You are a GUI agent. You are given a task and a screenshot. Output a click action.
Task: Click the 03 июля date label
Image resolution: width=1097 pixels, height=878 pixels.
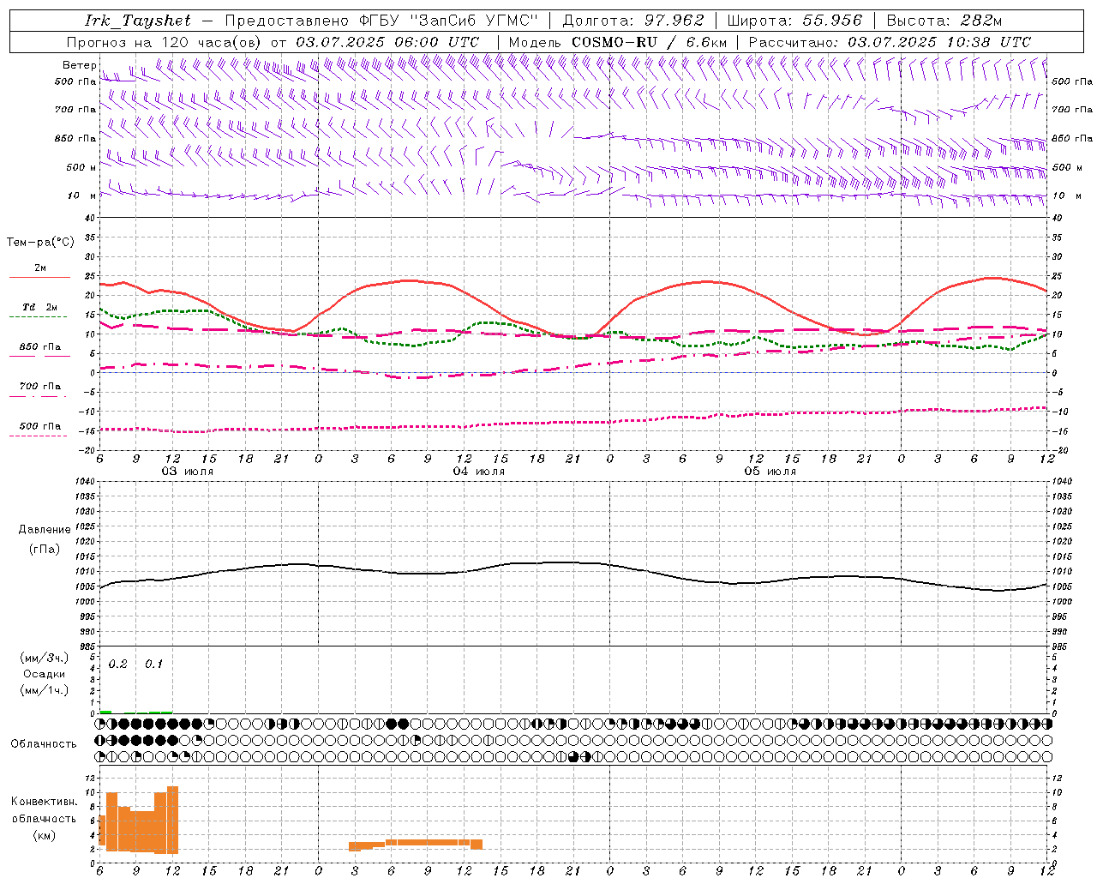(188, 472)
